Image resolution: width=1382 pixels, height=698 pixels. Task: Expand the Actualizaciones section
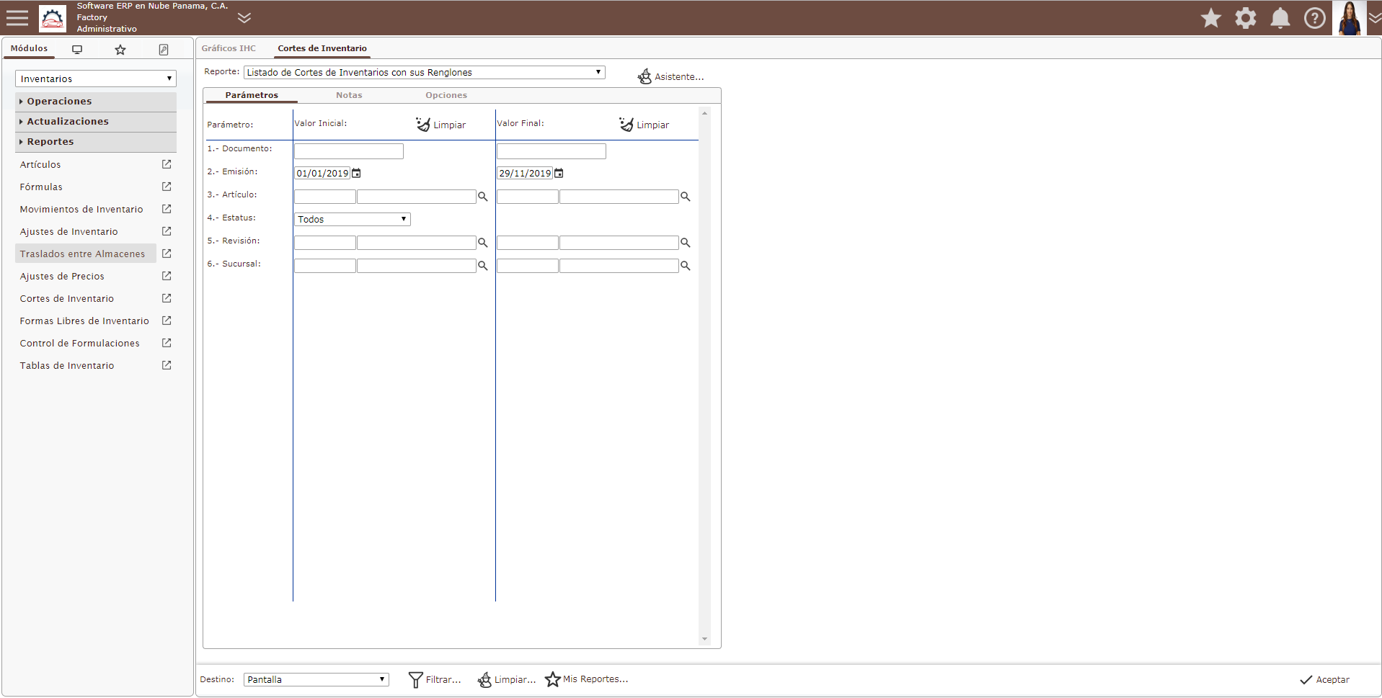click(96, 122)
